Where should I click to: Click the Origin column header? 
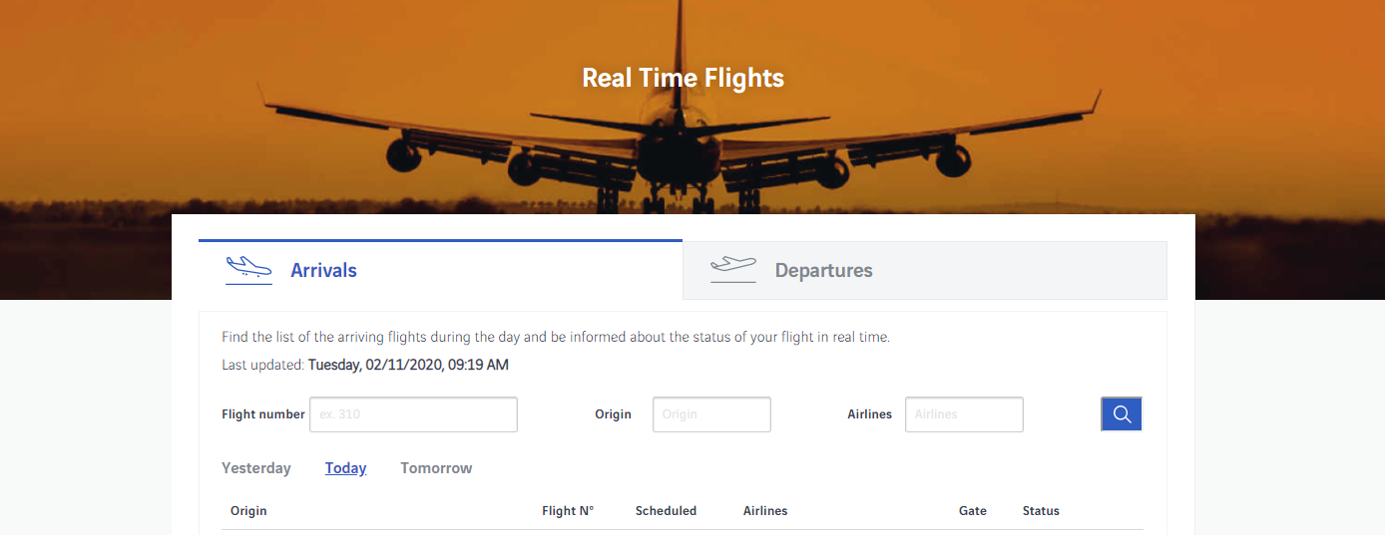click(x=248, y=511)
